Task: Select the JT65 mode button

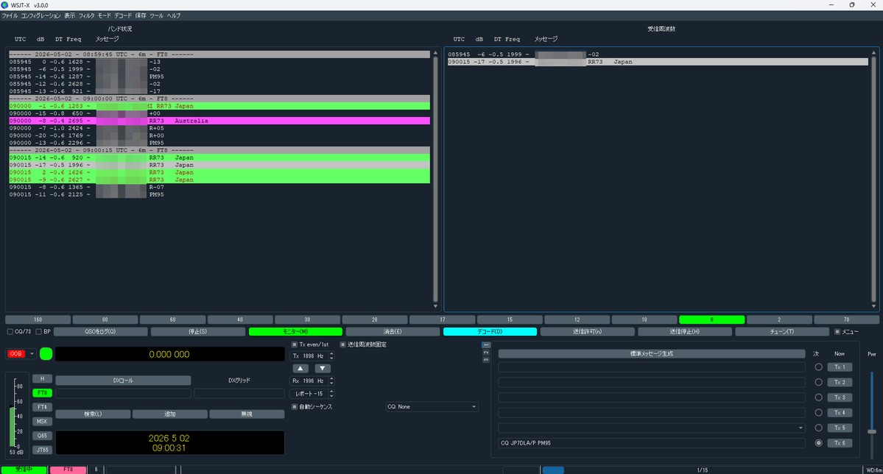Action: click(x=42, y=450)
